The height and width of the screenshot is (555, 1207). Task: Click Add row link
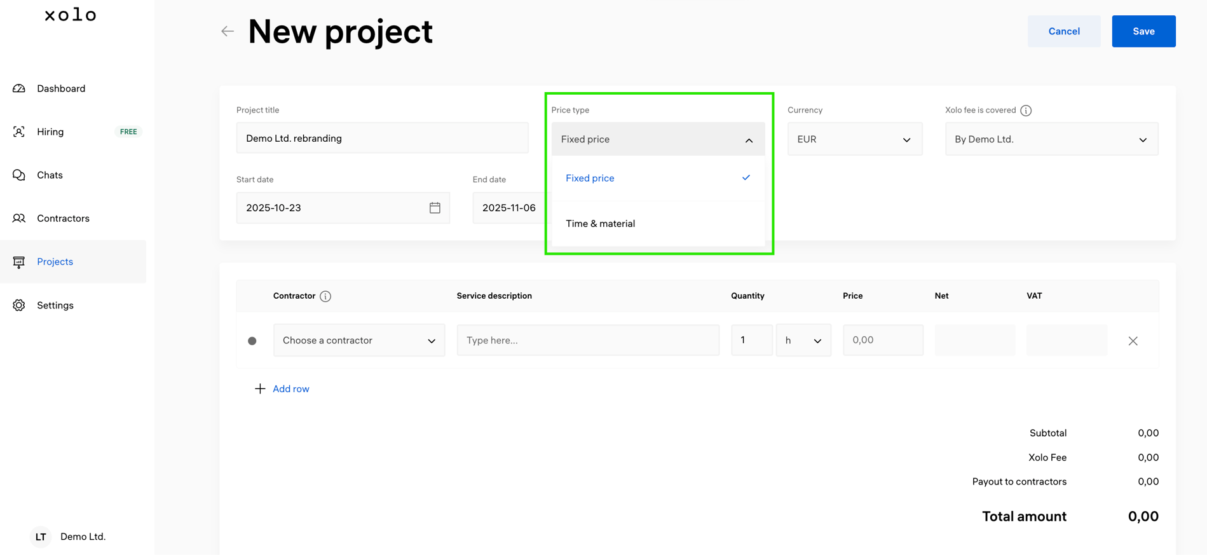pos(290,388)
